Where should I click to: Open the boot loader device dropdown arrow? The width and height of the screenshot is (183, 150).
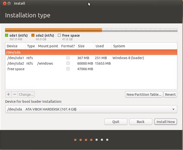pyautogui.click(x=173, y=109)
